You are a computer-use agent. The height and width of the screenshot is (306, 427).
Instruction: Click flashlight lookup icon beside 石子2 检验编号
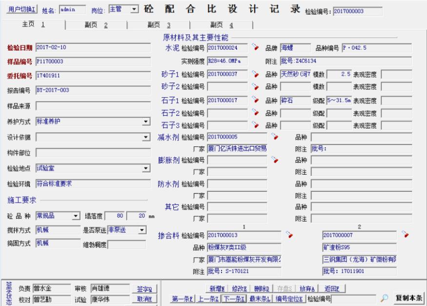[255, 112]
